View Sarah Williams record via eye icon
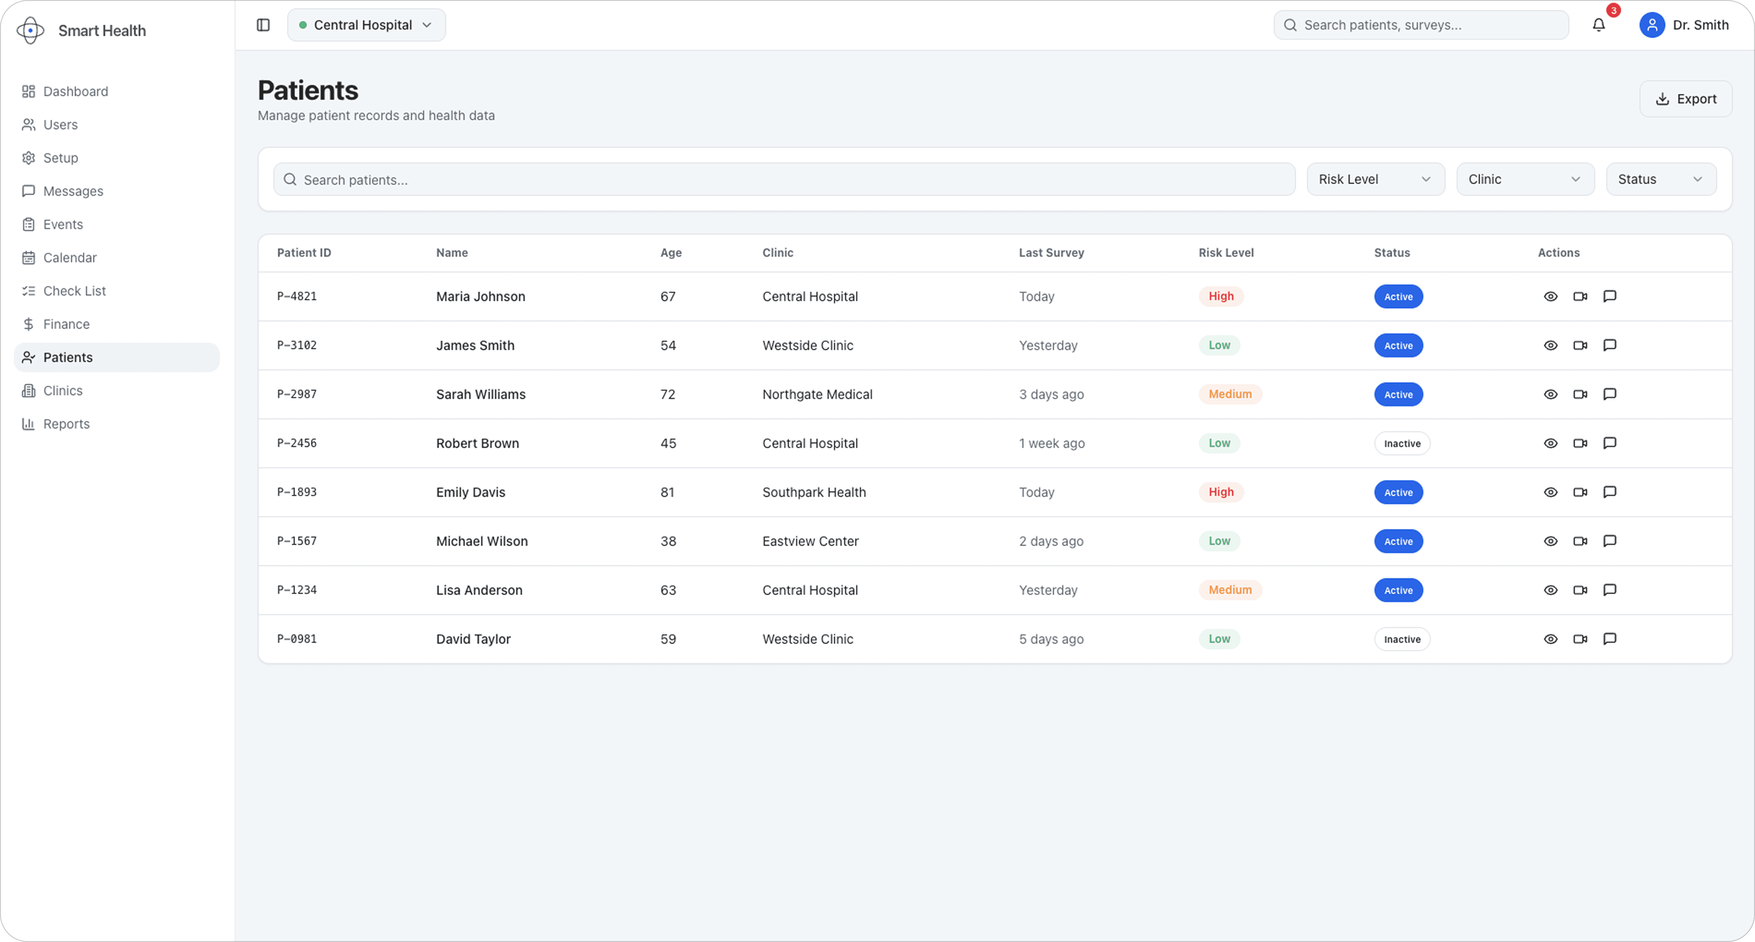Screen dimensions: 1755x942 pyautogui.click(x=1551, y=394)
